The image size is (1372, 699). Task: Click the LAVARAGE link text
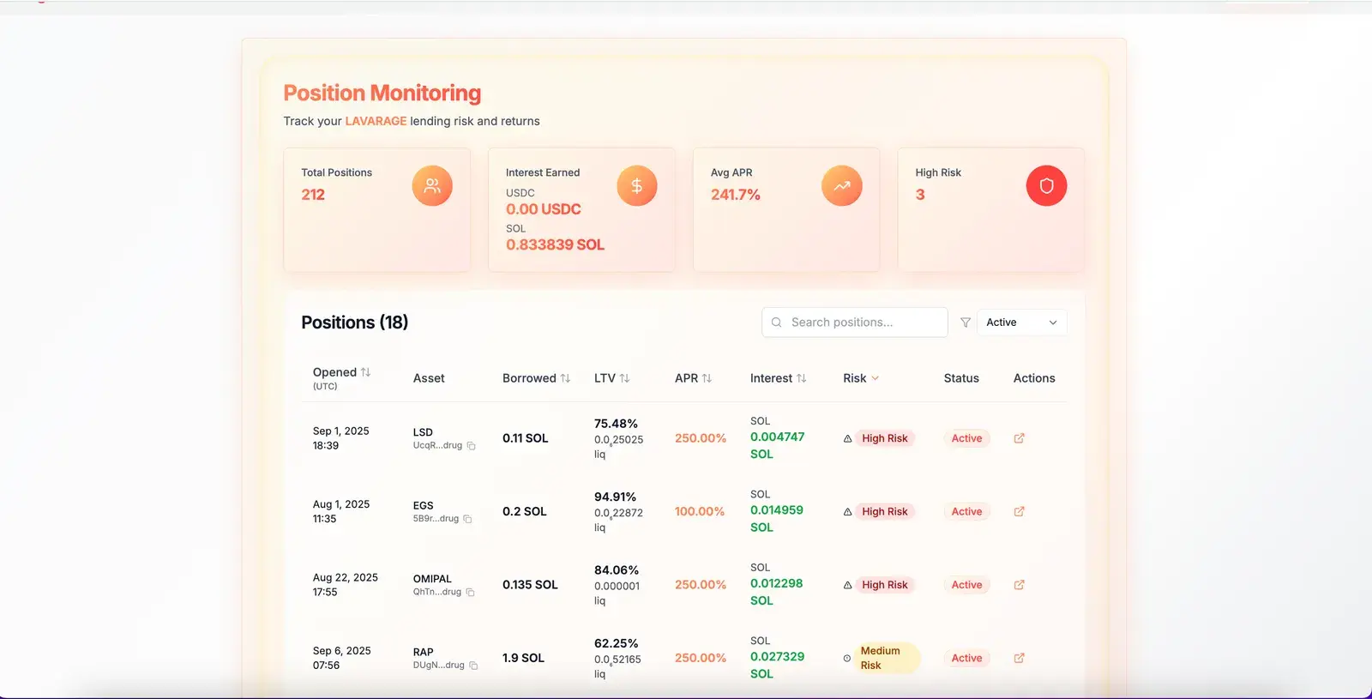click(x=376, y=121)
